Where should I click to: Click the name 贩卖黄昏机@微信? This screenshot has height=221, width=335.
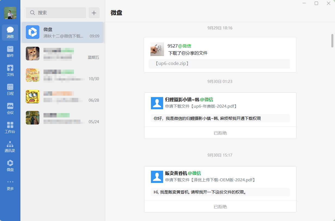tap(183, 173)
